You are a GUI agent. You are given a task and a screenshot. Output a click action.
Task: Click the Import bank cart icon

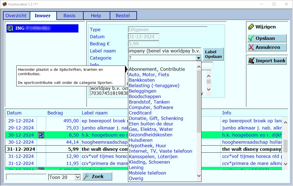point(251,61)
